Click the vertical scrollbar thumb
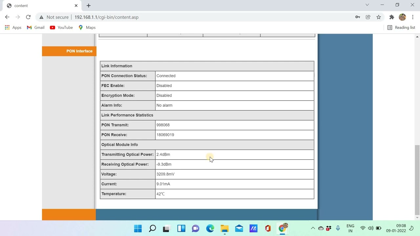The width and height of the screenshot is (420, 236). [417, 180]
